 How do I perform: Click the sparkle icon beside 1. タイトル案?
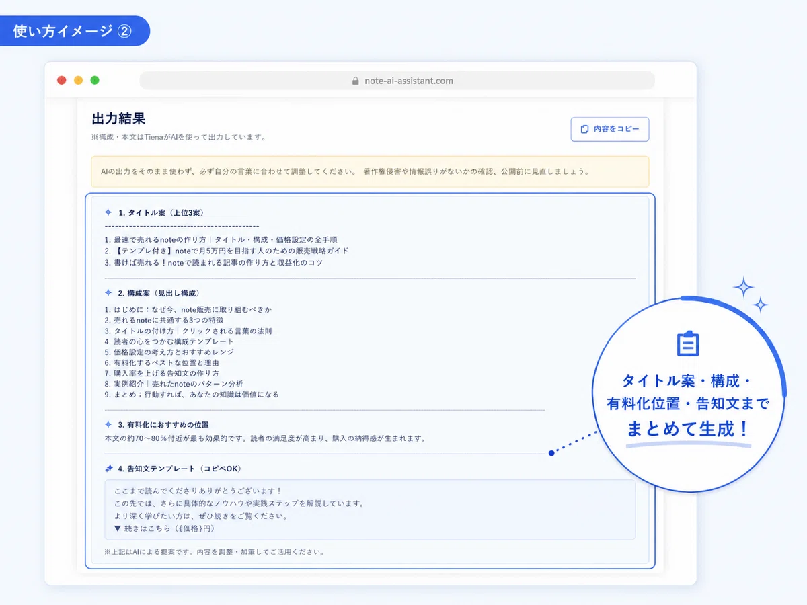point(108,212)
